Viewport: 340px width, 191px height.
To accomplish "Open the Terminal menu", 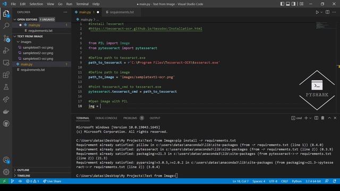I will 82,4.
